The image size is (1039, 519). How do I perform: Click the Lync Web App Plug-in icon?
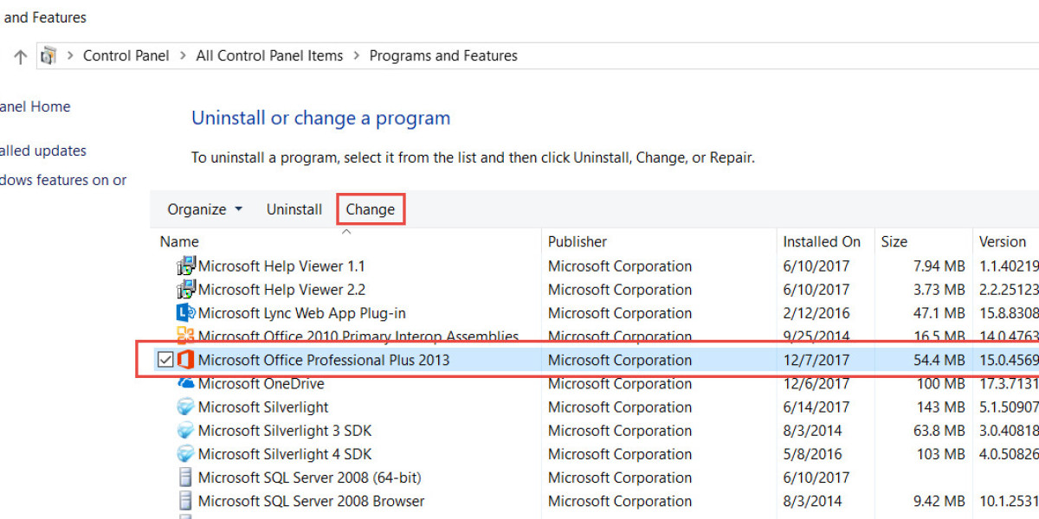point(185,313)
